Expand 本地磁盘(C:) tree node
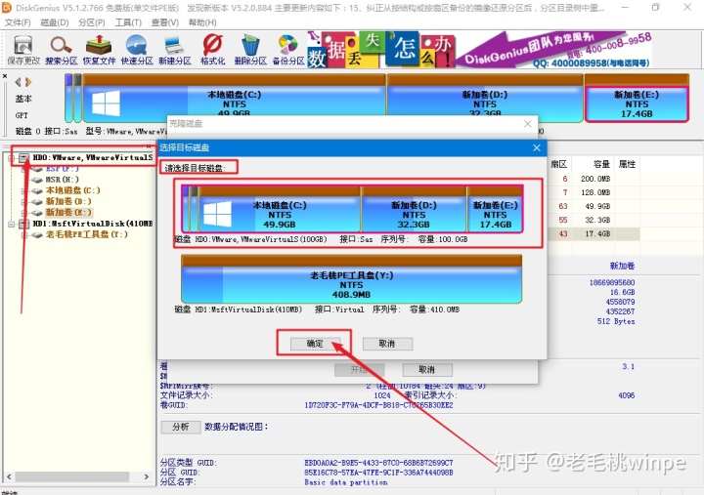This screenshot has height=495, width=704. pos(23,191)
